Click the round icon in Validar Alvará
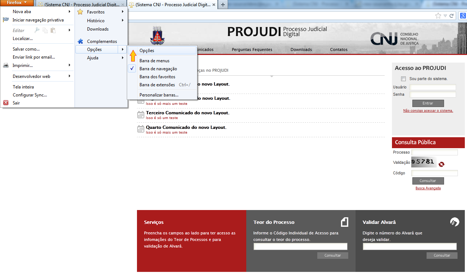The height and width of the screenshot is (273, 467). (455, 222)
